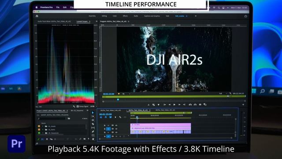The width and height of the screenshot is (282, 159).
Task: Select the Rectangle tool
Action: tap(93, 135)
